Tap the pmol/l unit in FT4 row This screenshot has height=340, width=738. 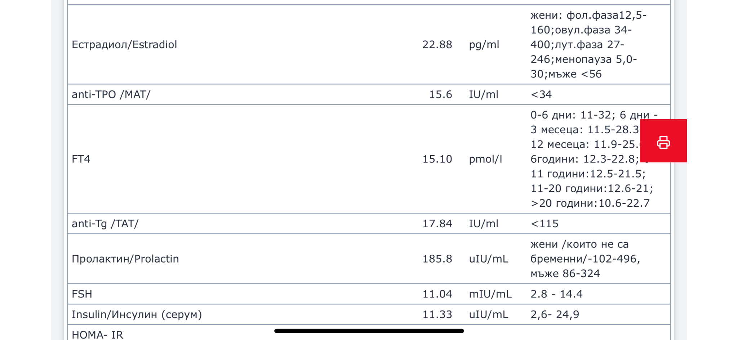click(485, 159)
